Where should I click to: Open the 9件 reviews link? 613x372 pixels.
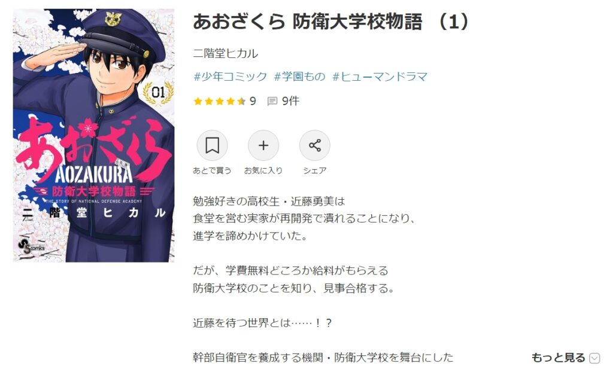pyautogui.click(x=290, y=101)
